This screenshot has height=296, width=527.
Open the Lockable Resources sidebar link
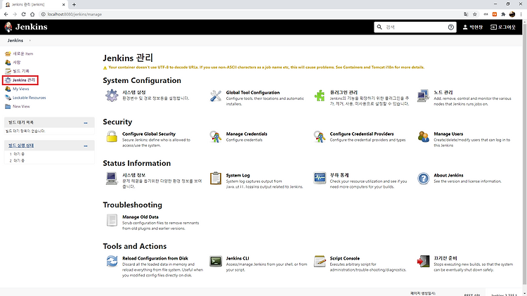pyautogui.click(x=30, y=98)
